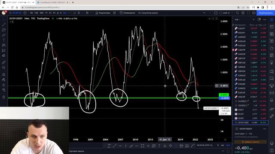Screen dimensions: 275x154
Task: Select USDCHF in the watchlist
Action: pos(251,97)
